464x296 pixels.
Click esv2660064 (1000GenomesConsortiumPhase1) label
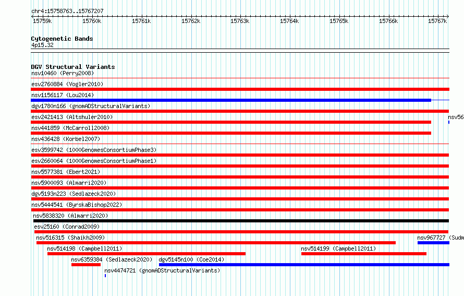click(x=94, y=161)
